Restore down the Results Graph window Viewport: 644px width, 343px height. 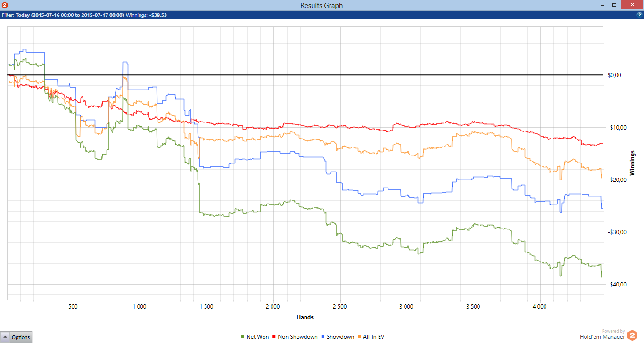[x=615, y=5]
